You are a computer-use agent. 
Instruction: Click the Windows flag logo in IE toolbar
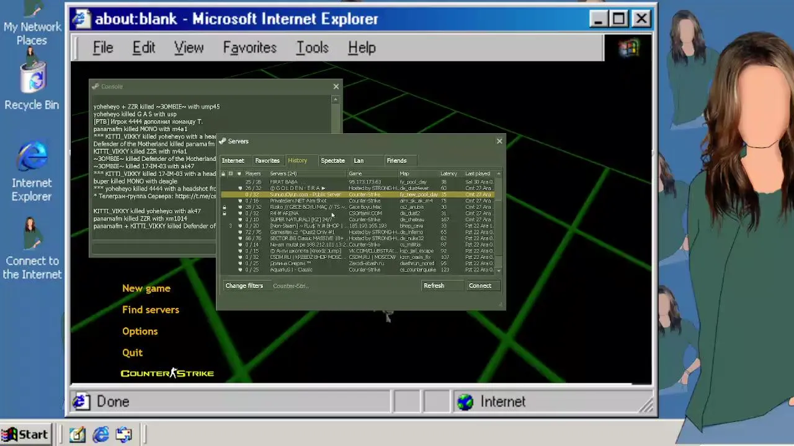point(628,48)
